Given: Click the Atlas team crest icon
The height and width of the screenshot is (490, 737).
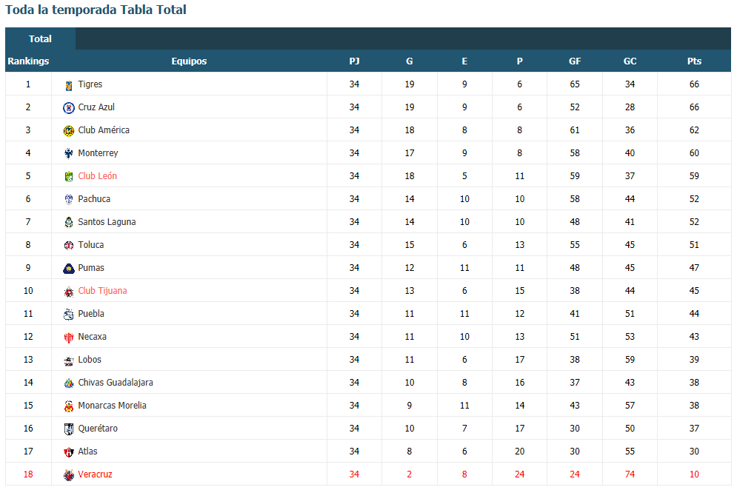Looking at the screenshot, I should pos(69,452).
